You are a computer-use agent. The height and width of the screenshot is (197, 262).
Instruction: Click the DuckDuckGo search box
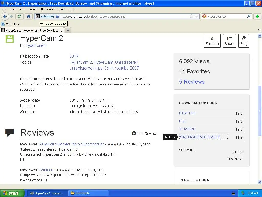[228, 16]
